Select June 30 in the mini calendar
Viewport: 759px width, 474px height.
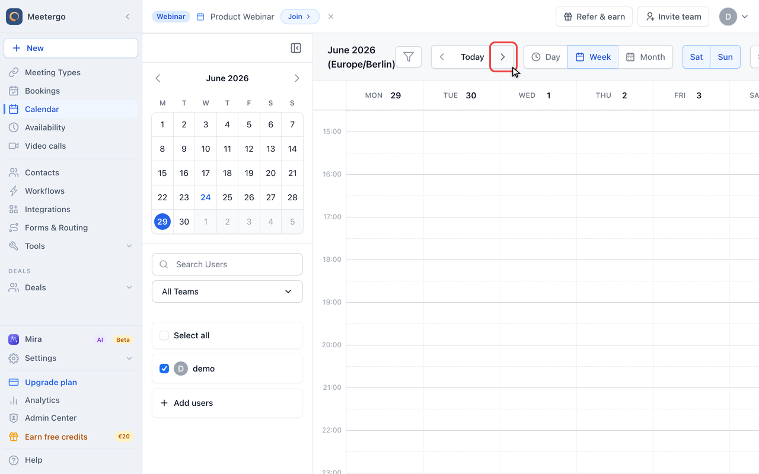coord(184,222)
